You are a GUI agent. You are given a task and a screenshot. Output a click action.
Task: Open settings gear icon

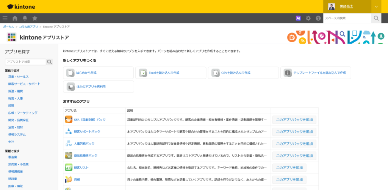[308, 18]
